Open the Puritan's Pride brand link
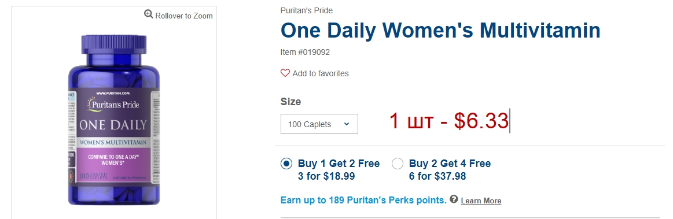Screen dimensions: 673x219 (x=307, y=11)
